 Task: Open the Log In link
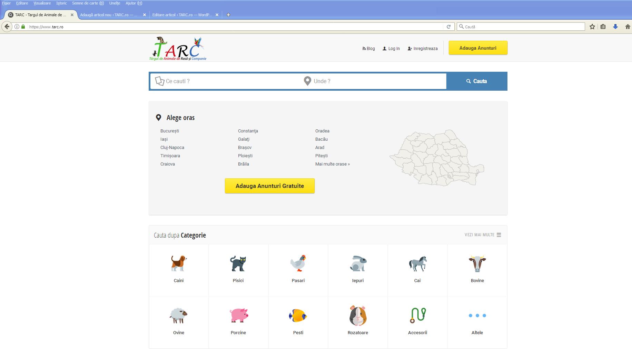(x=391, y=49)
